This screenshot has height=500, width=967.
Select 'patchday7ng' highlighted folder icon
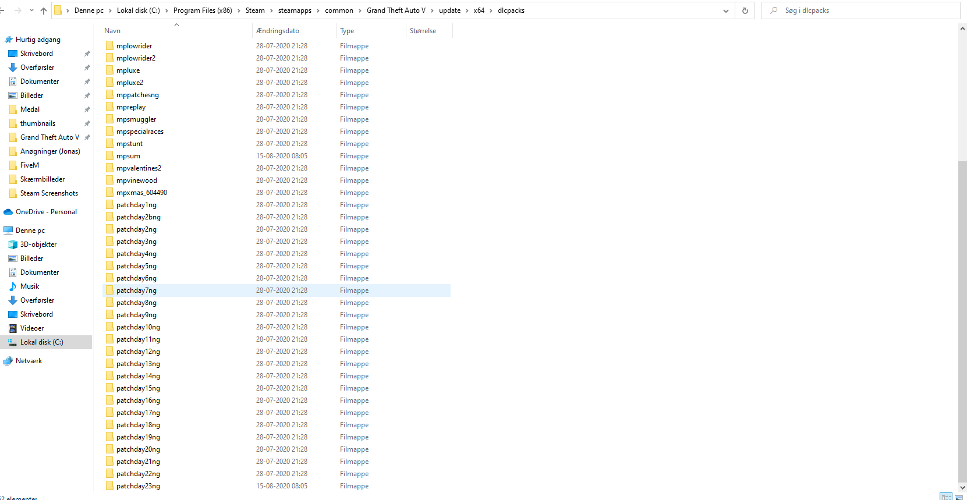pyautogui.click(x=109, y=290)
